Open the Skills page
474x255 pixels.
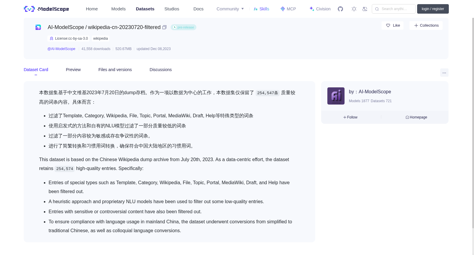click(x=262, y=9)
